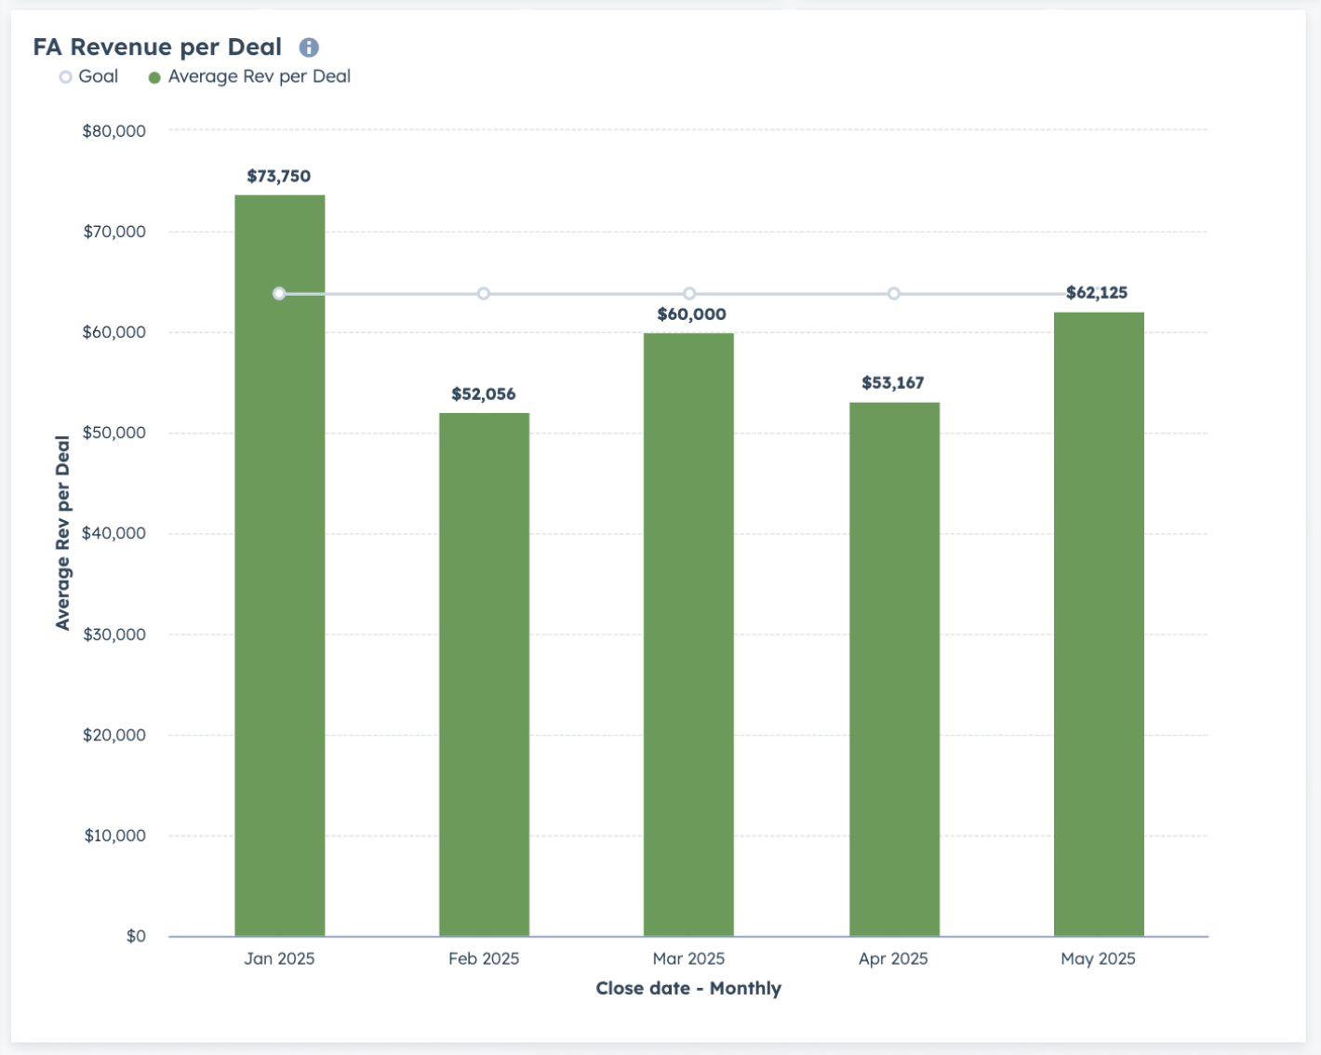Click the FA Revenue per Deal title
The width and height of the screenshot is (1321, 1055).
tap(157, 47)
